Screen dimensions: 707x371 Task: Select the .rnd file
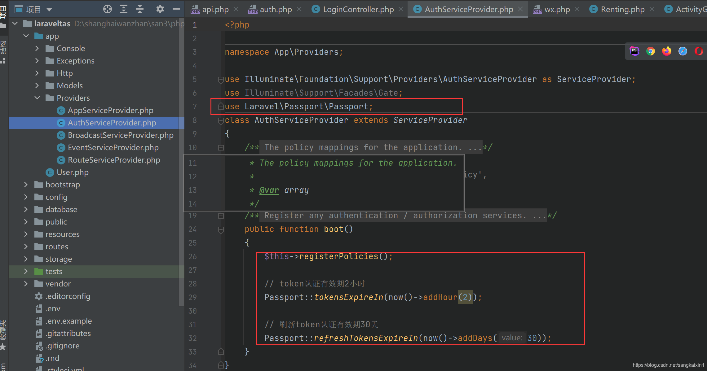47,358
